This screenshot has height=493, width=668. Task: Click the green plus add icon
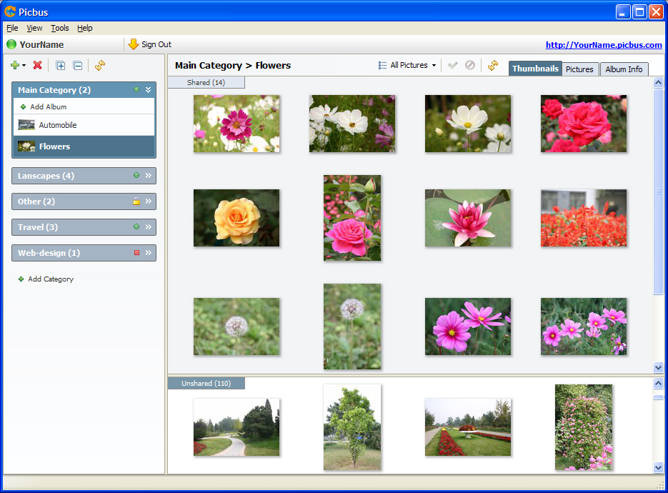[x=15, y=65]
